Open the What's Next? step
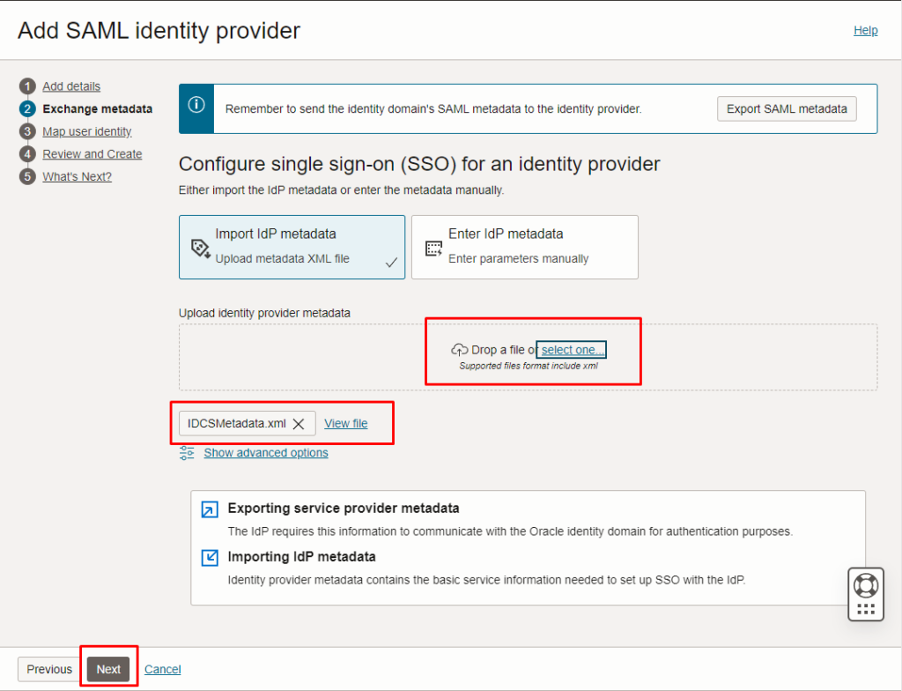This screenshot has width=902, height=691. [78, 177]
